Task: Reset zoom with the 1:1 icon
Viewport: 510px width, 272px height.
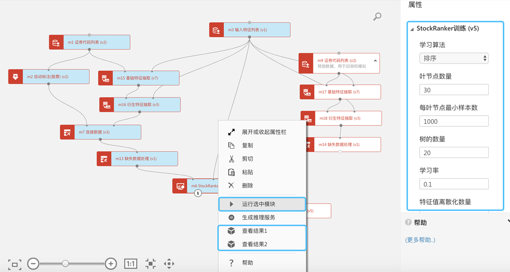Action: coord(131,264)
